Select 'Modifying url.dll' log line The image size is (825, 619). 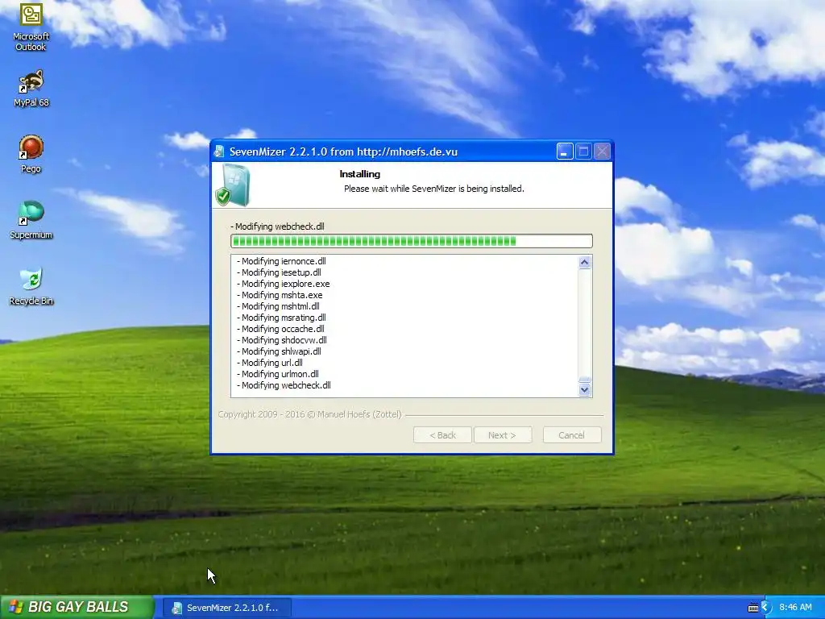click(269, 363)
